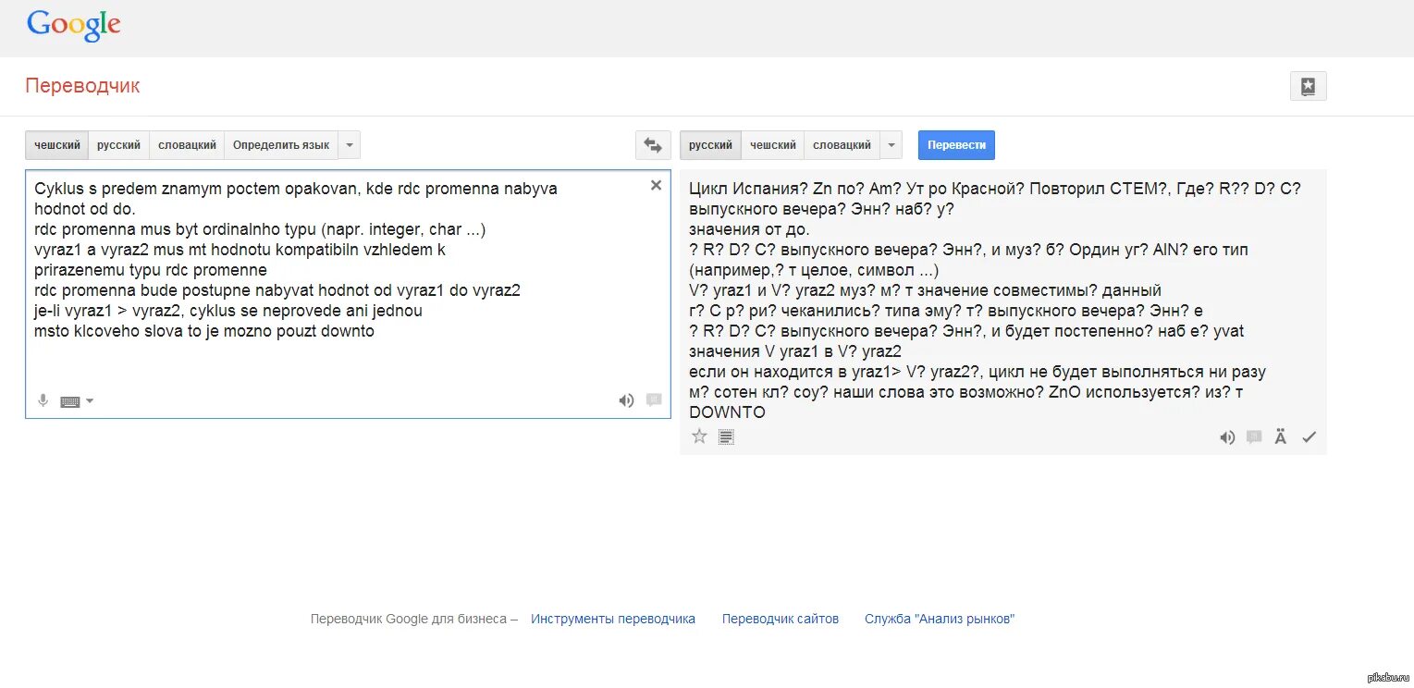Expand the keyboard input options arrow
The height and width of the screenshot is (688, 1414).
click(90, 401)
